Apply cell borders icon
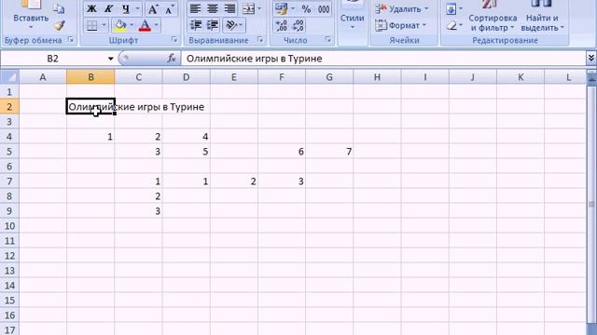The width and height of the screenshot is (597, 335). (92, 25)
